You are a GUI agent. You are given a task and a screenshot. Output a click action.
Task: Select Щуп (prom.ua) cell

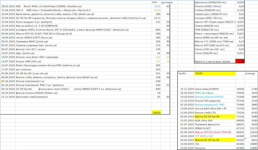[x=83, y=53]
